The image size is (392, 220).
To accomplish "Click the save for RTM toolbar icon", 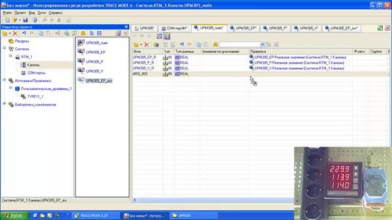I will [x=35, y=20].
